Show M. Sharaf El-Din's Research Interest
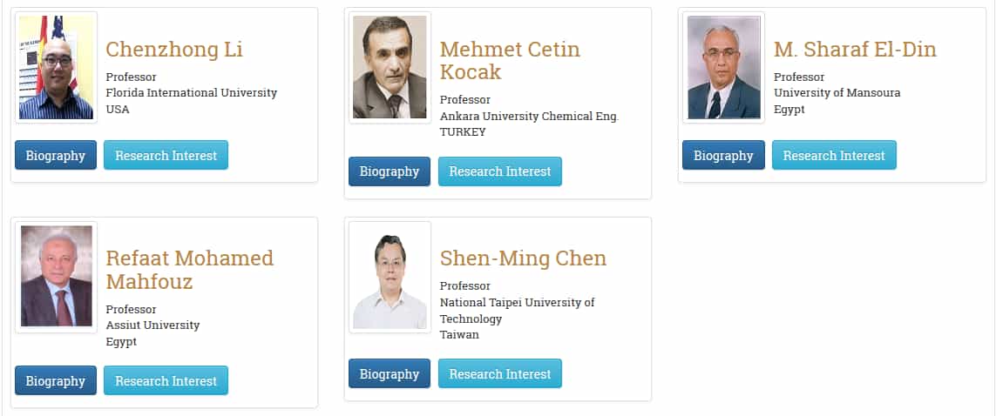The image size is (996, 416). [833, 156]
